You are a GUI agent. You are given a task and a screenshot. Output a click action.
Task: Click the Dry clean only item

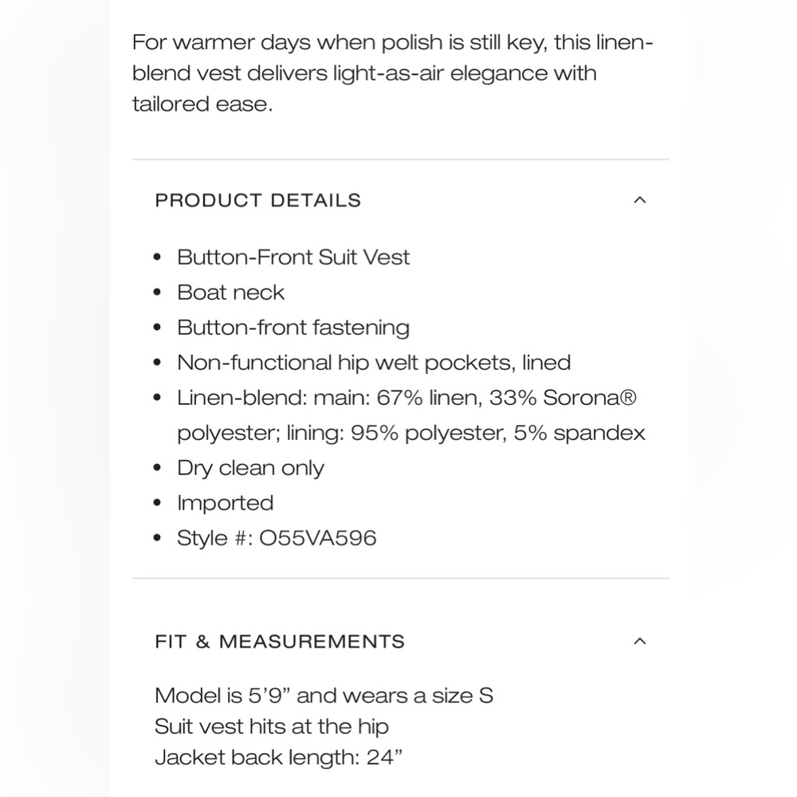(250, 468)
